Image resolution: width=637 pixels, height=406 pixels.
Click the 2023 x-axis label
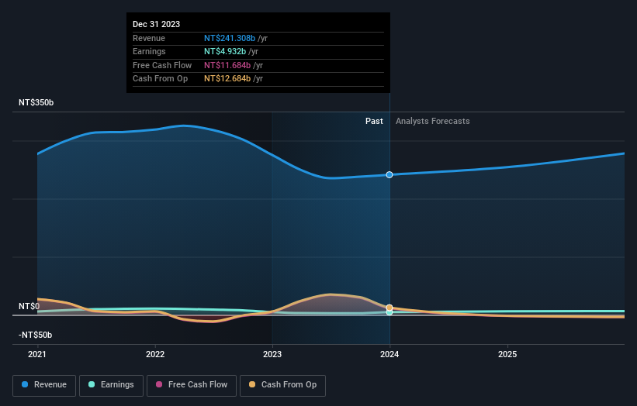(x=272, y=354)
